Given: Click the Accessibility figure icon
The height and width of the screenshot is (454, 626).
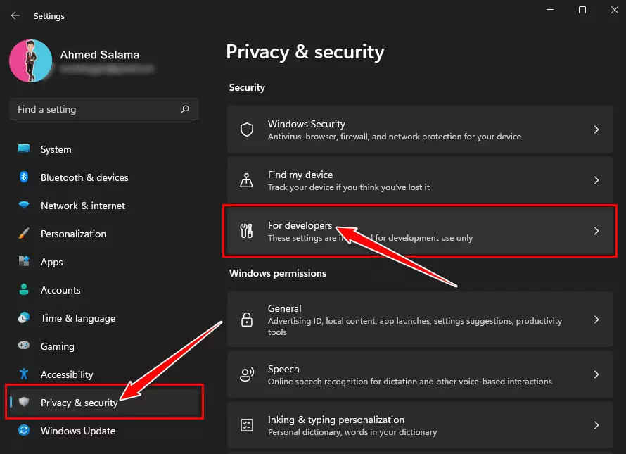Looking at the screenshot, I should pos(24,374).
